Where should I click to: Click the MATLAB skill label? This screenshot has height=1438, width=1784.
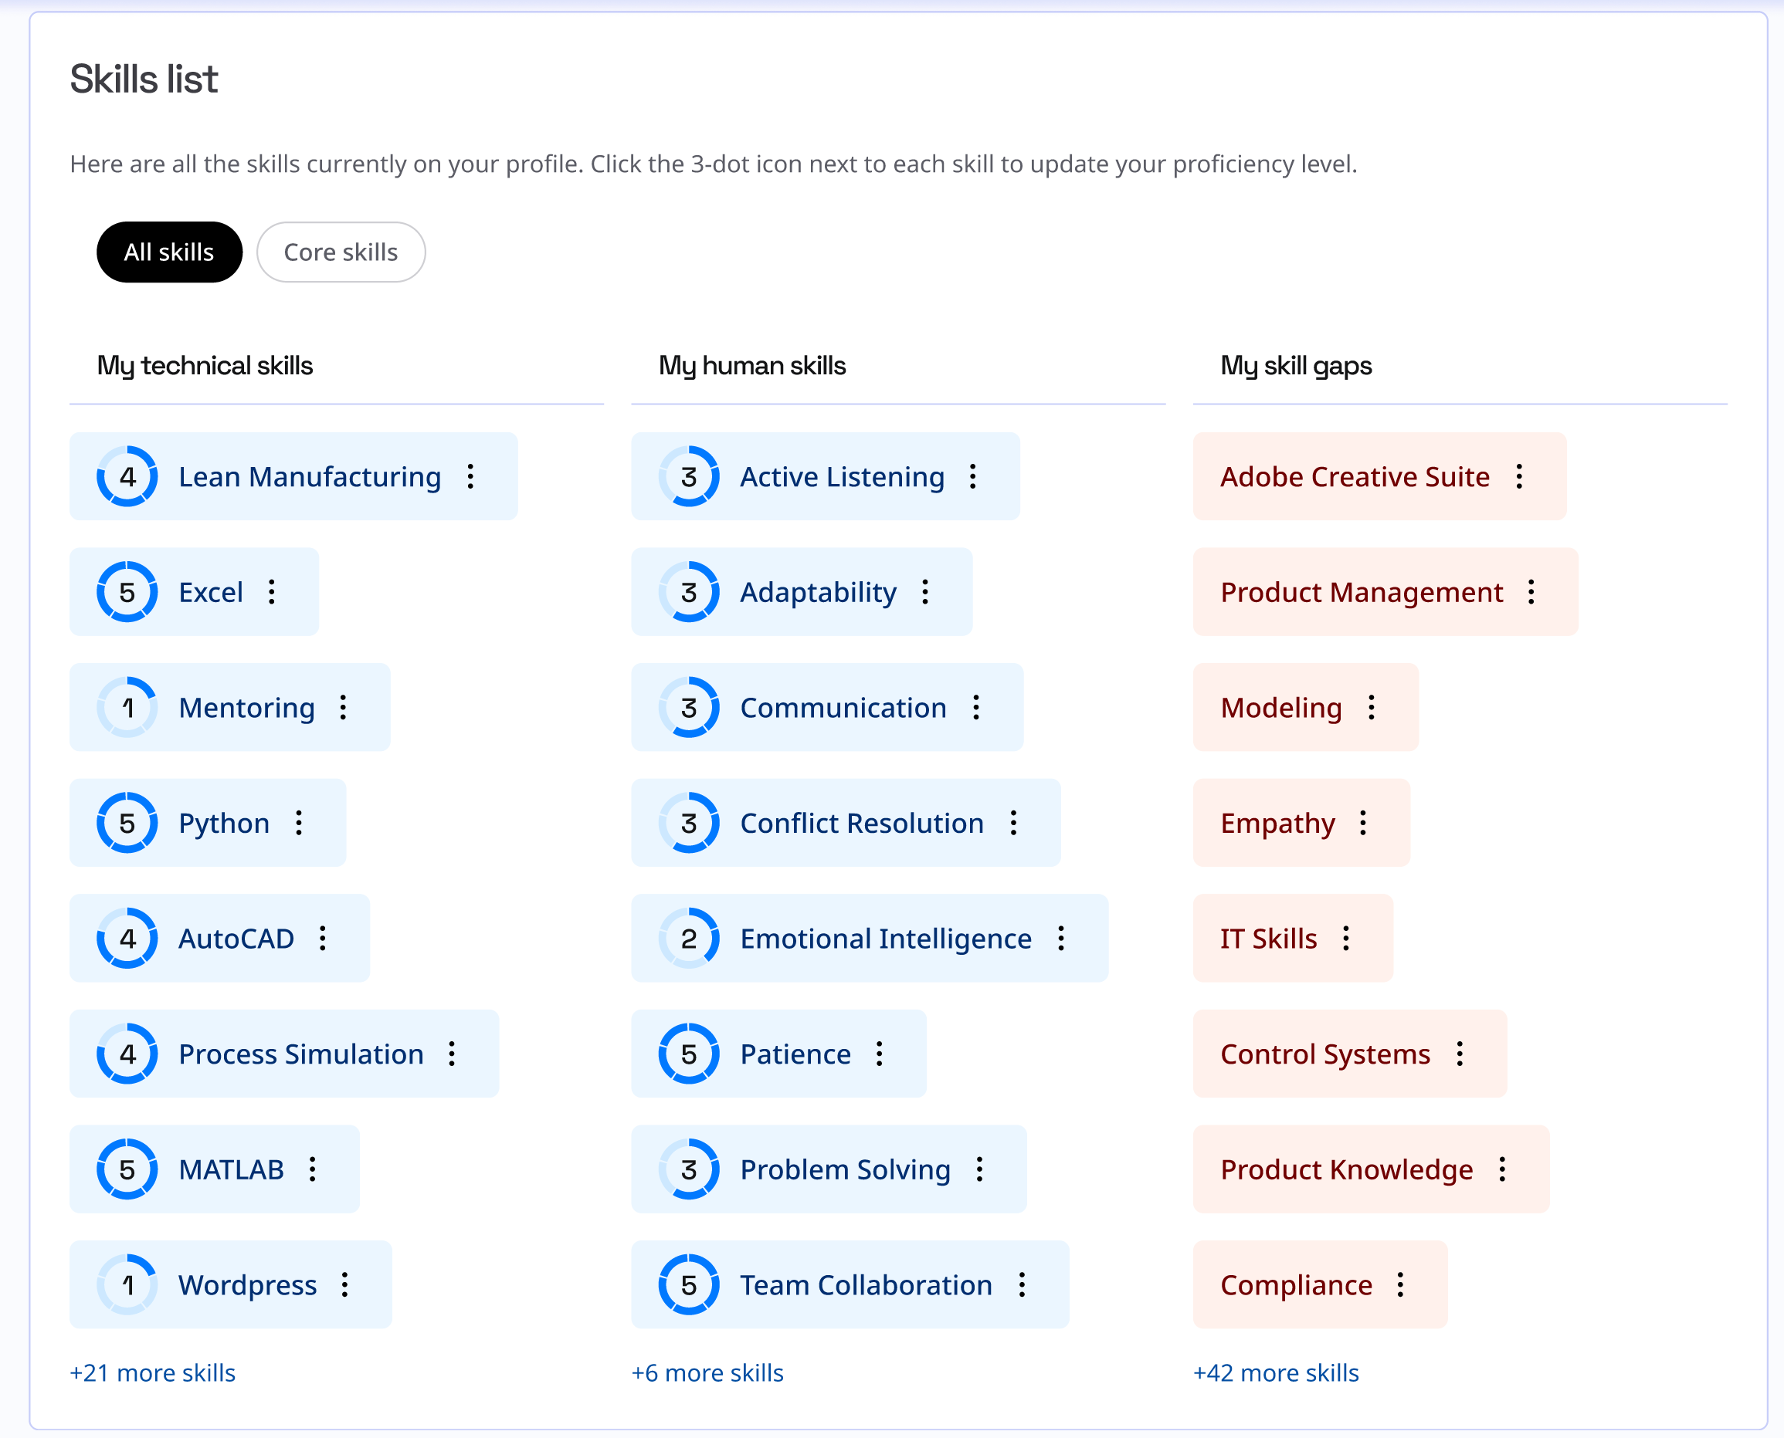pyautogui.click(x=232, y=1169)
